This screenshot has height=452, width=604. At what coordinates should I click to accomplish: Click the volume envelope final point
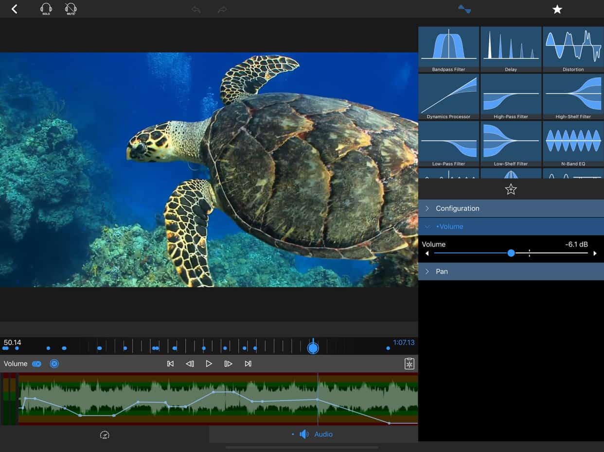pyautogui.click(x=389, y=423)
